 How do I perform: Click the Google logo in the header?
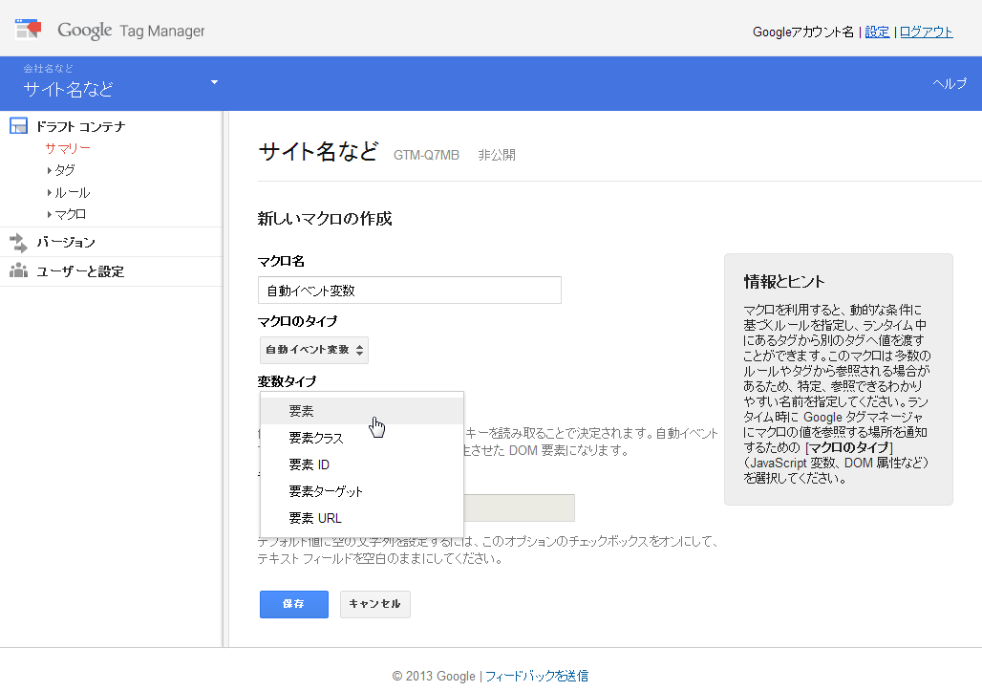point(85,30)
